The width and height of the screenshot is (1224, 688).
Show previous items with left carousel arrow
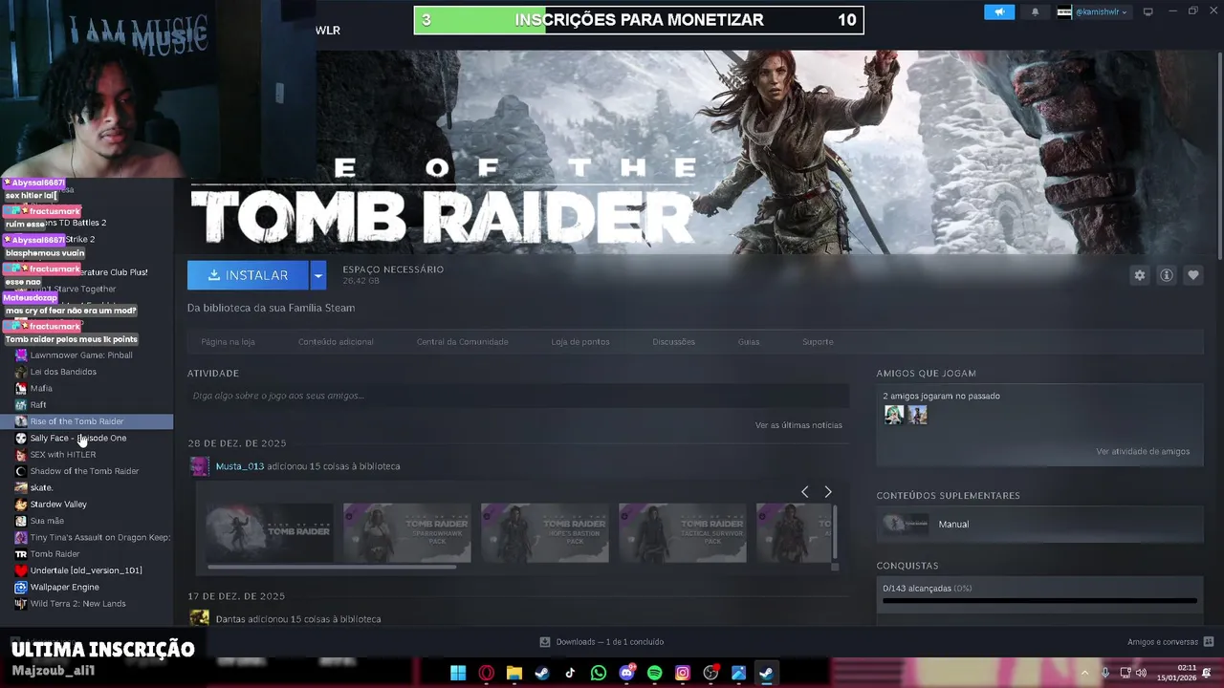(x=804, y=491)
